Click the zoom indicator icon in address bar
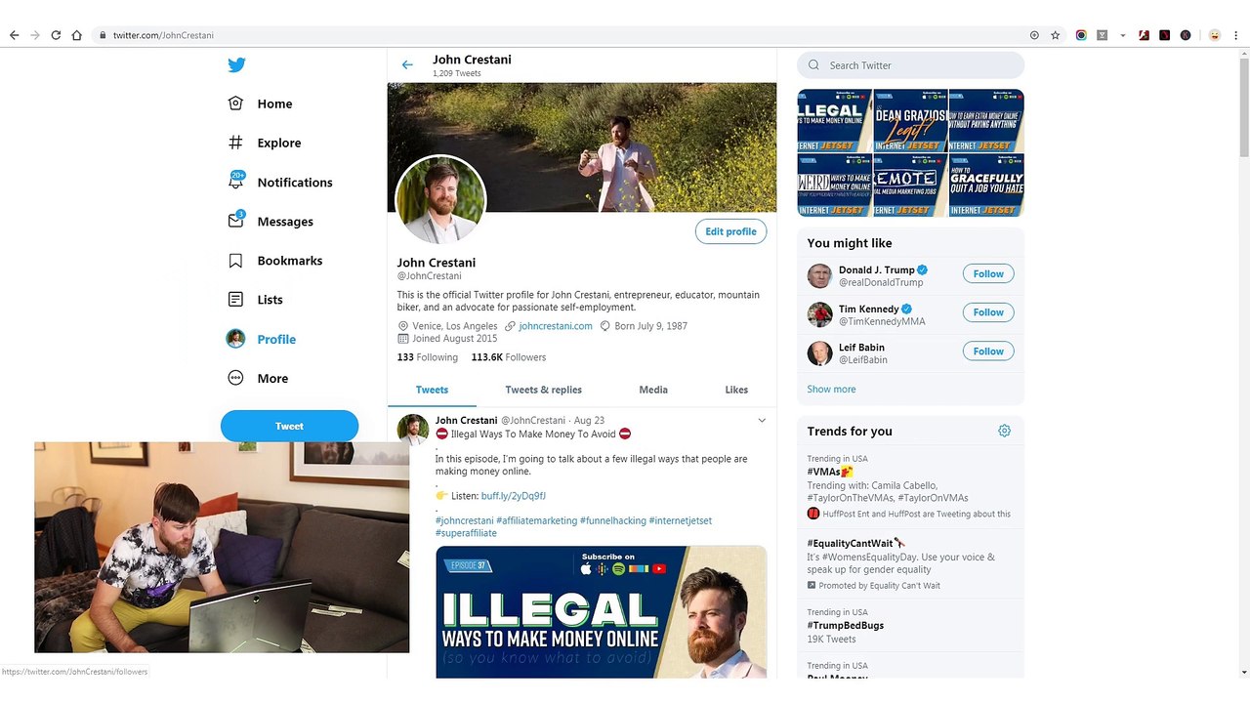Viewport: 1250px width, 703px height. click(1034, 35)
